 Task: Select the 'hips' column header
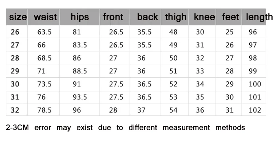click(x=80, y=17)
